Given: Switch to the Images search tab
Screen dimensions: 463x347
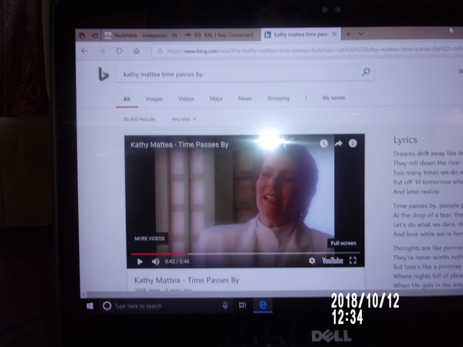Looking at the screenshot, I should coord(154,99).
